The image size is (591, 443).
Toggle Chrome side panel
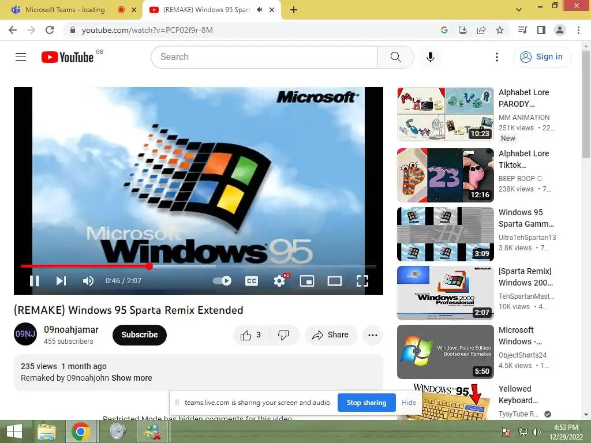[x=541, y=30]
